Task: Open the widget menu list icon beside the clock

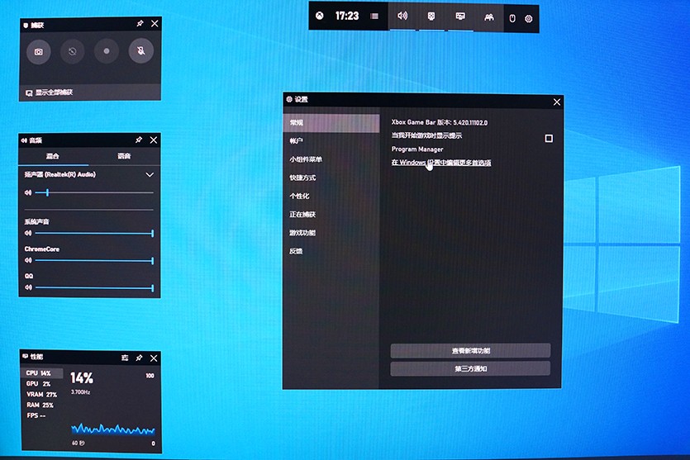Action: (x=374, y=17)
